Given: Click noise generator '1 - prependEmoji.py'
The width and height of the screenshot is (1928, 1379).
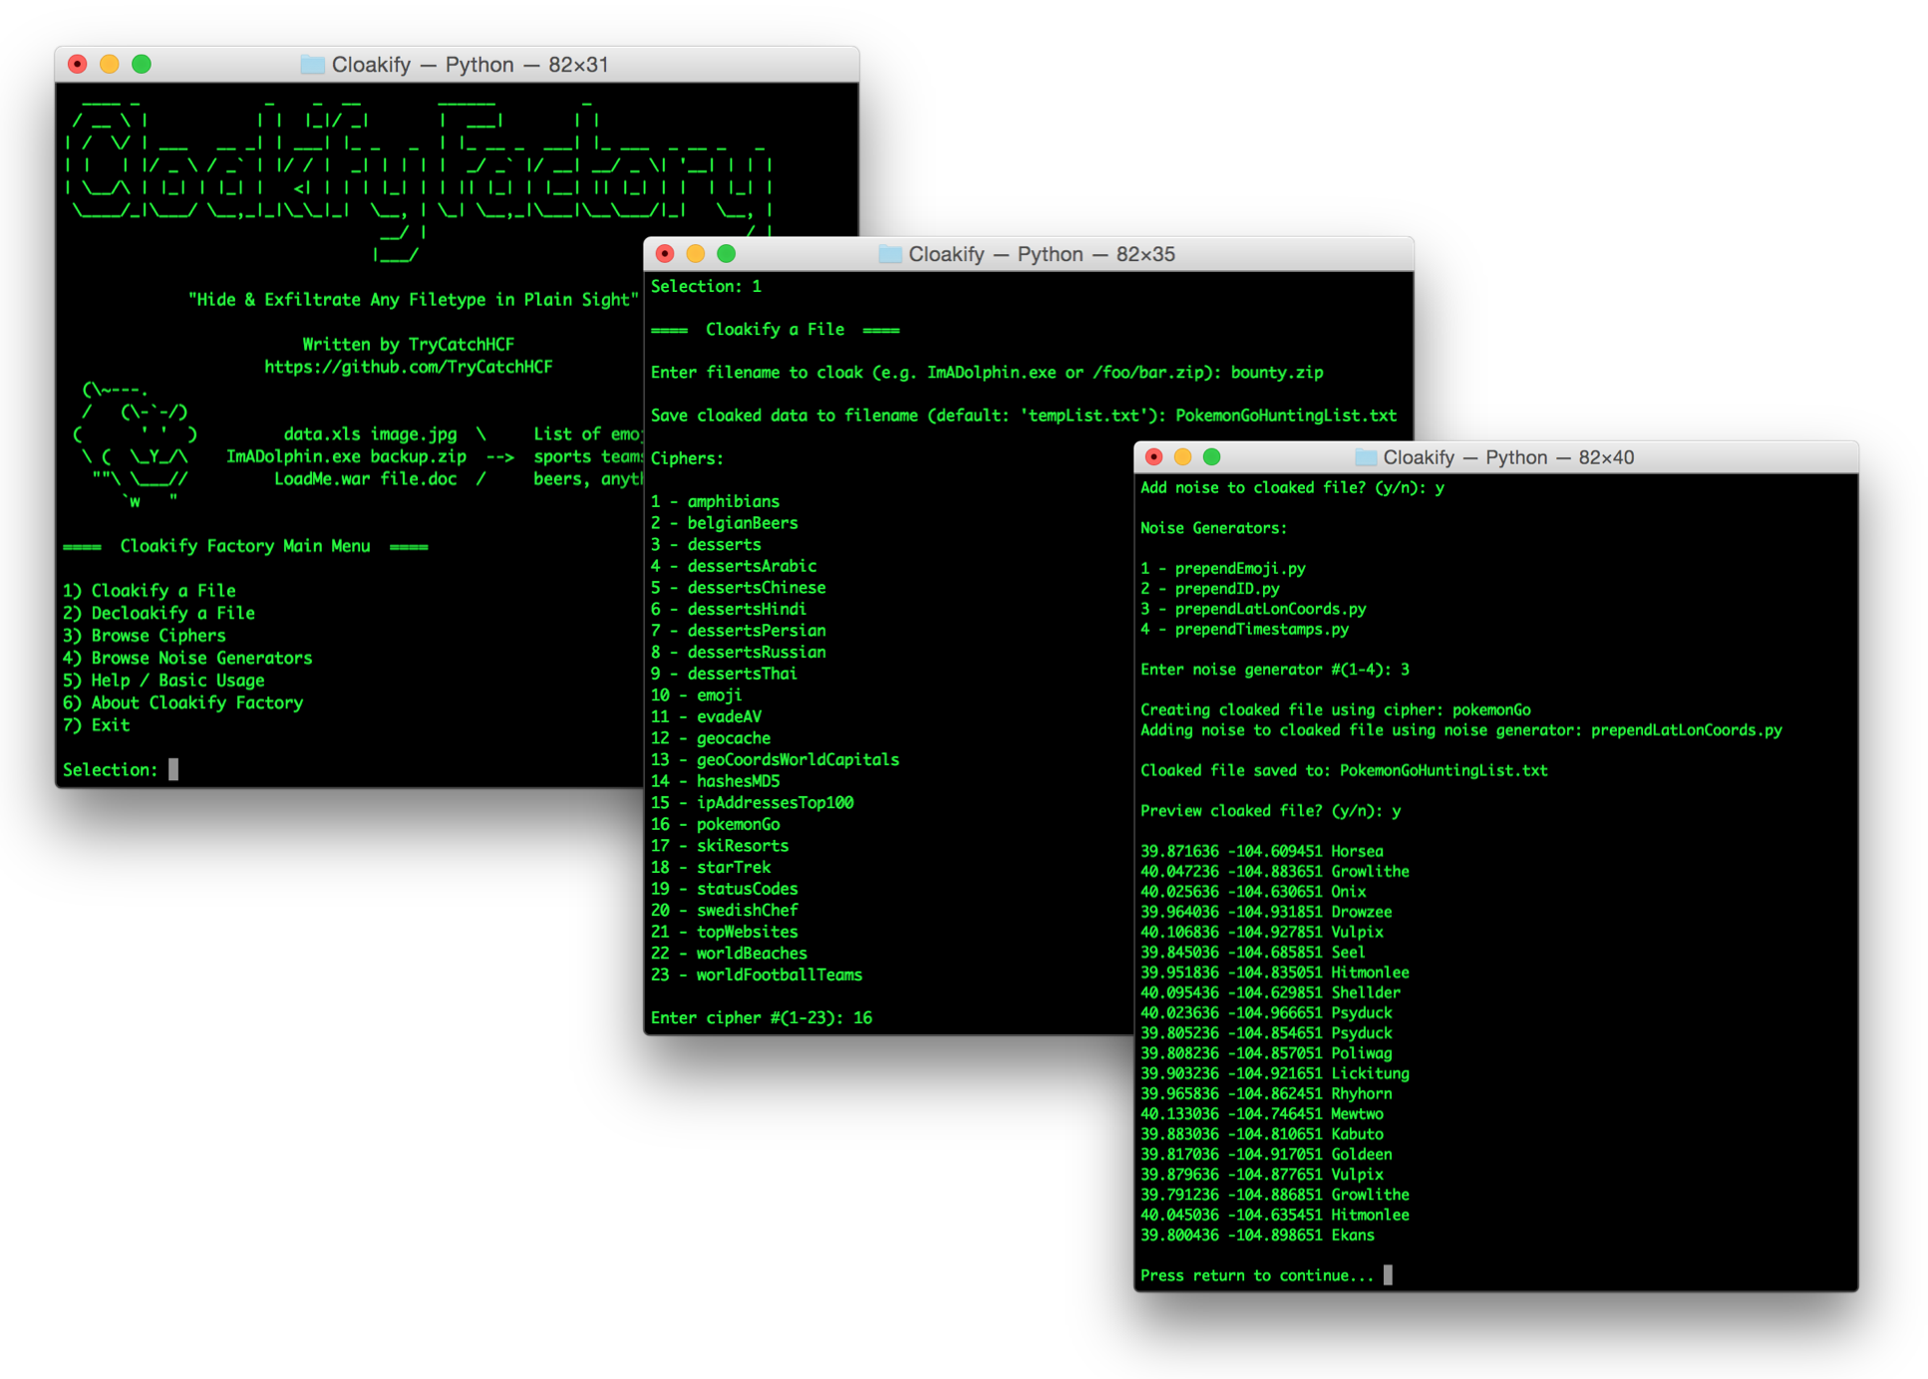Looking at the screenshot, I should tap(1223, 568).
